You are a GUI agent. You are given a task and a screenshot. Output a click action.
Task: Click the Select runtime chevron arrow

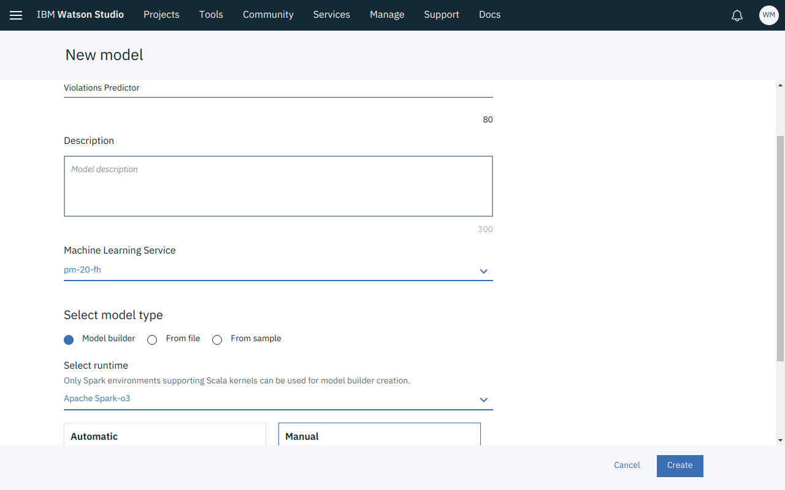pos(484,400)
